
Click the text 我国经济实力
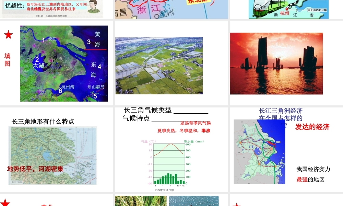pos(313,169)
